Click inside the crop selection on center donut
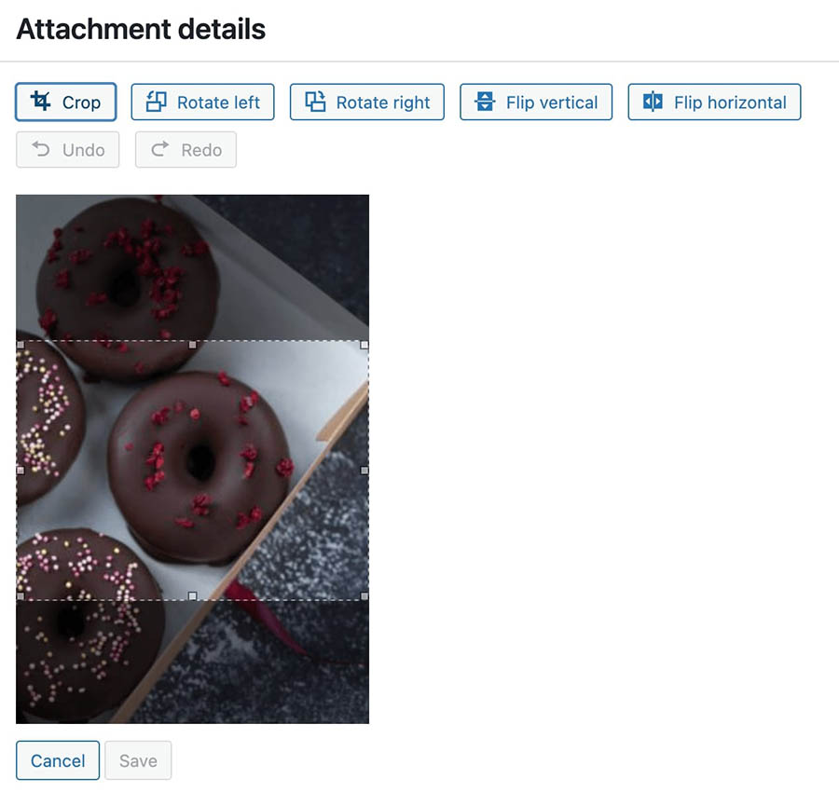The width and height of the screenshot is (839, 806). coord(200,465)
